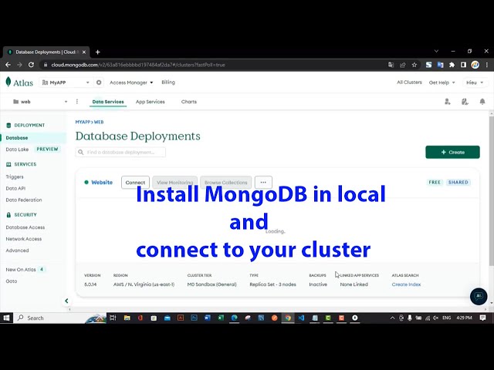Click invite user icon
This screenshot has height=370, width=494.
click(448, 102)
